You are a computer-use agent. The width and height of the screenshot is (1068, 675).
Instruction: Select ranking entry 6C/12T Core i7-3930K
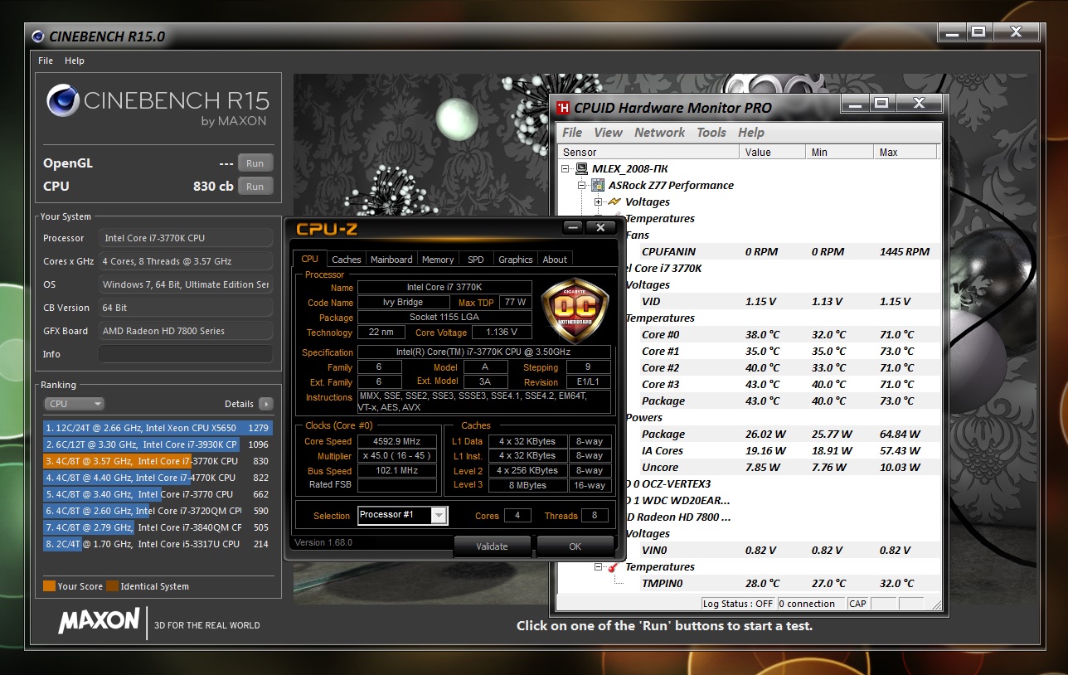point(158,444)
